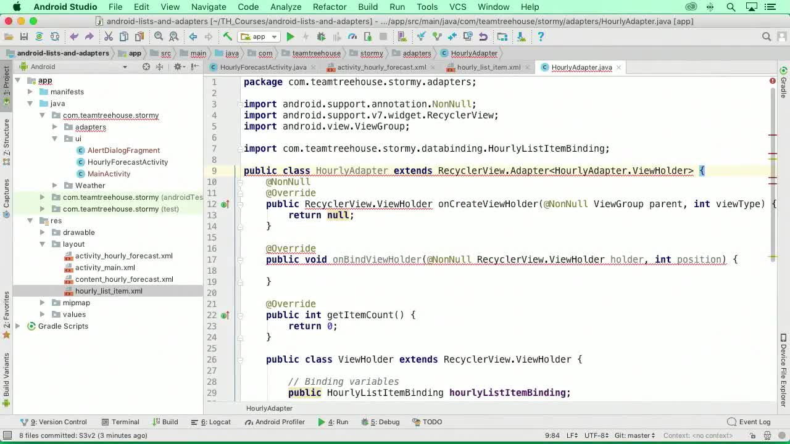Open the Version Control tool window
The width and height of the screenshot is (790, 444).
54,422
